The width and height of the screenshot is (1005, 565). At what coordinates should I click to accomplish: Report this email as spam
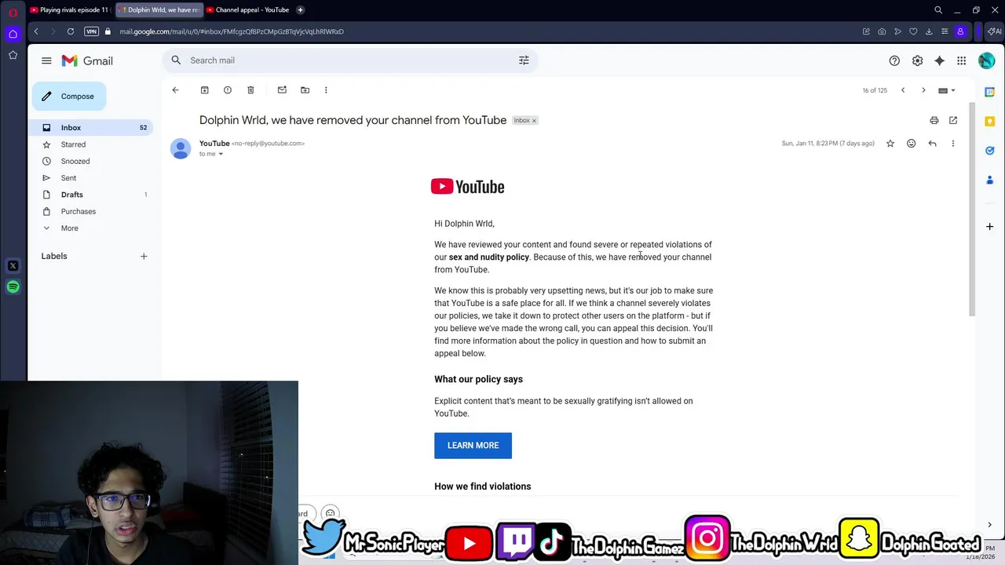(x=228, y=90)
